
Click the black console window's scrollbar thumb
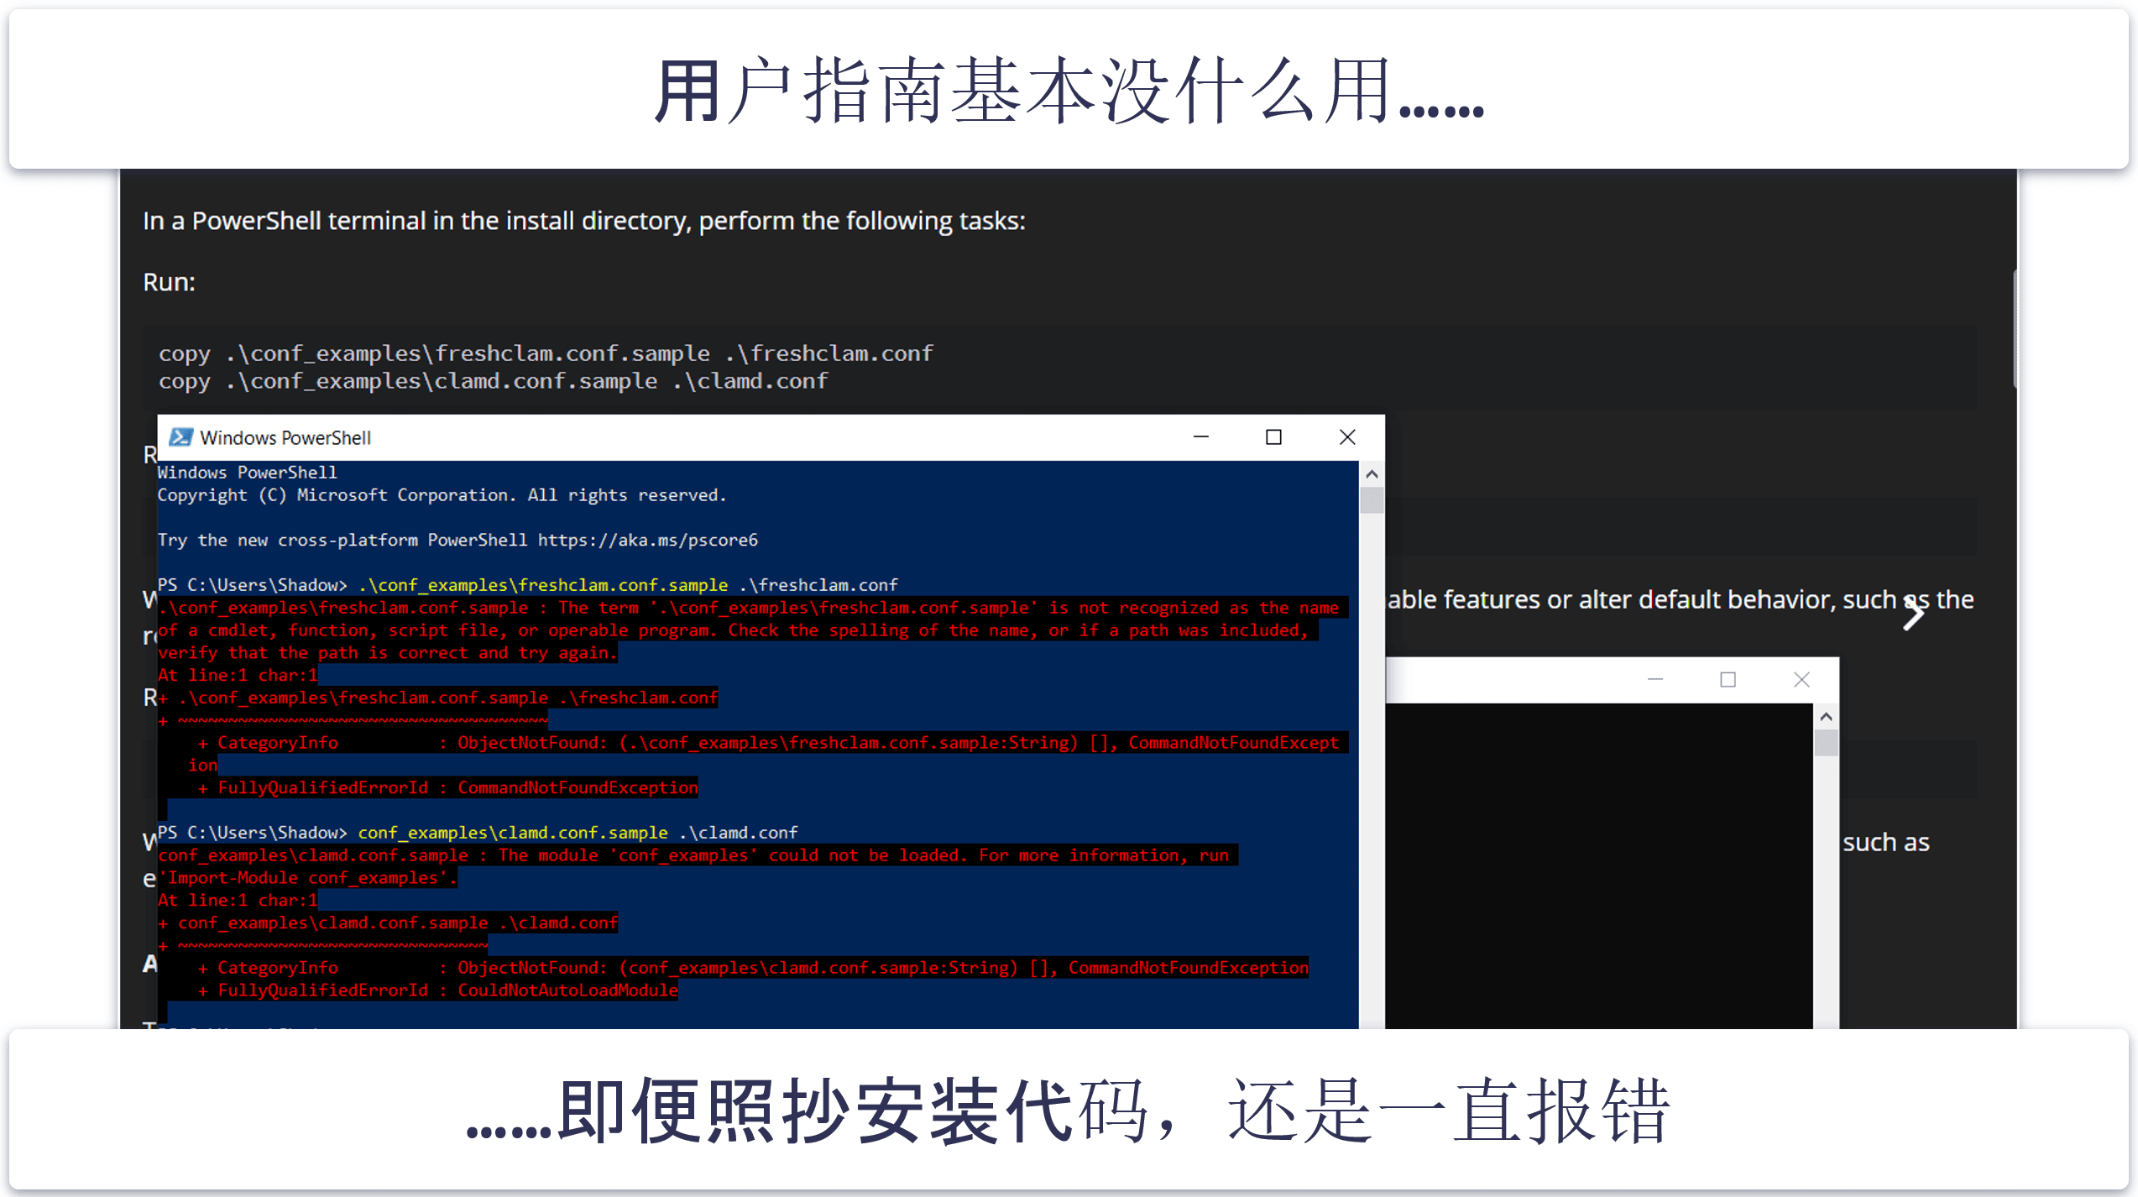tap(1826, 743)
